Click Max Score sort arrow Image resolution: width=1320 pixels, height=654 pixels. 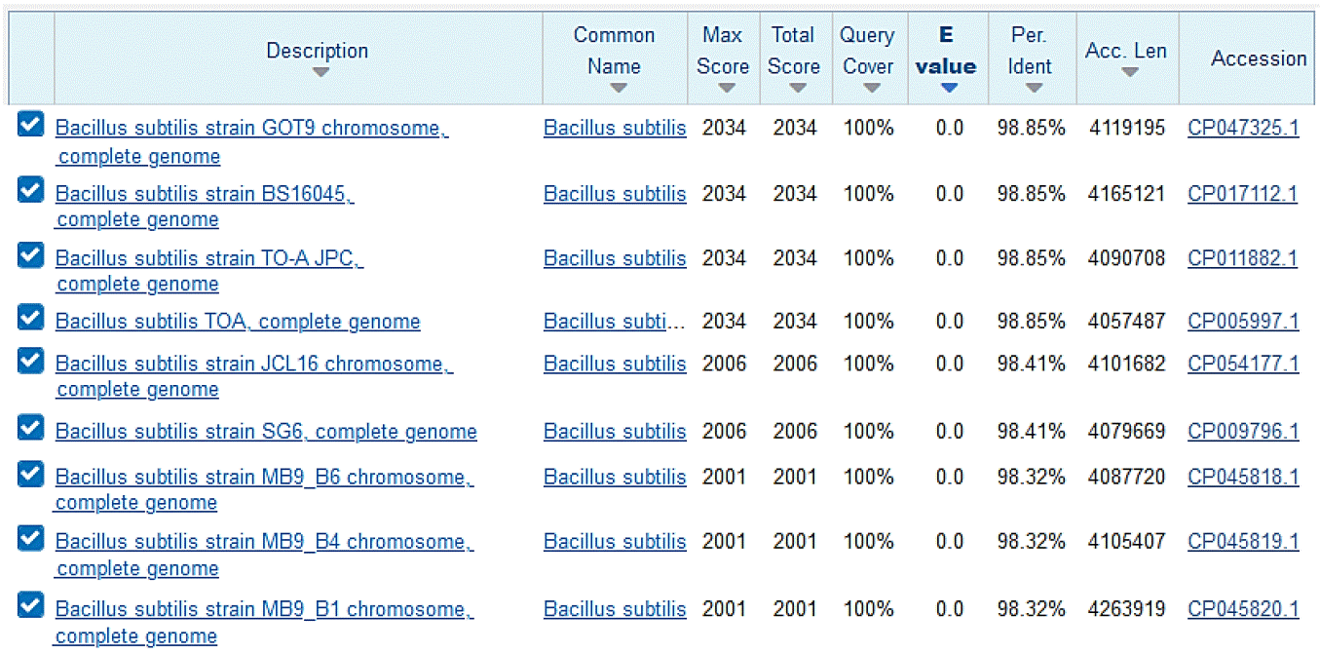tap(726, 89)
